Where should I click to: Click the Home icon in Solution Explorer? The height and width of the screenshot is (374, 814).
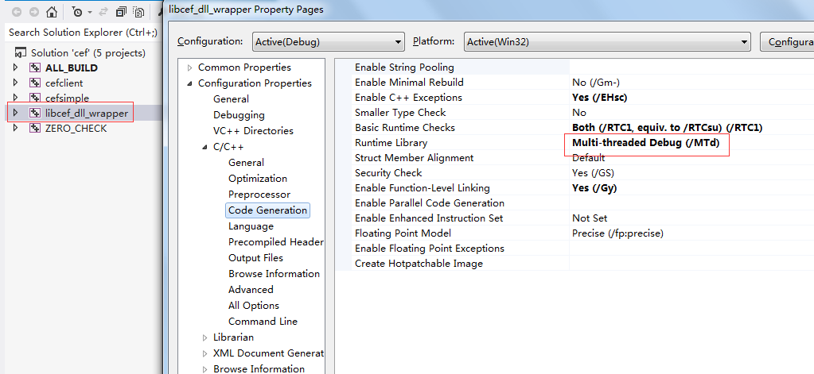point(52,11)
